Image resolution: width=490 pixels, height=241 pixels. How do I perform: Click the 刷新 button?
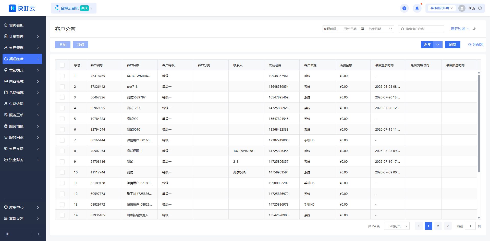point(453,45)
